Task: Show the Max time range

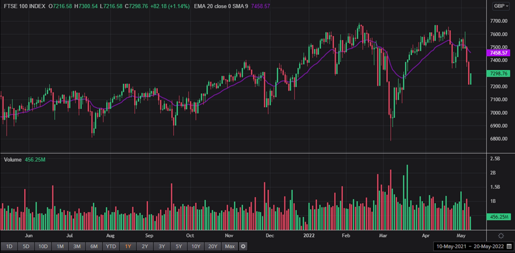Action: tap(230, 246)
